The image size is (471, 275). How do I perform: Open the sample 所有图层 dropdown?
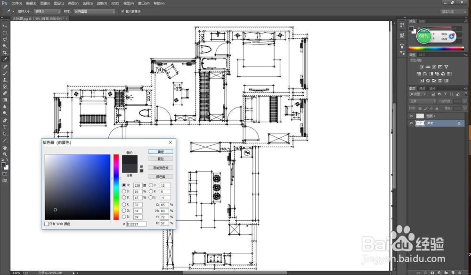(94, 11)
